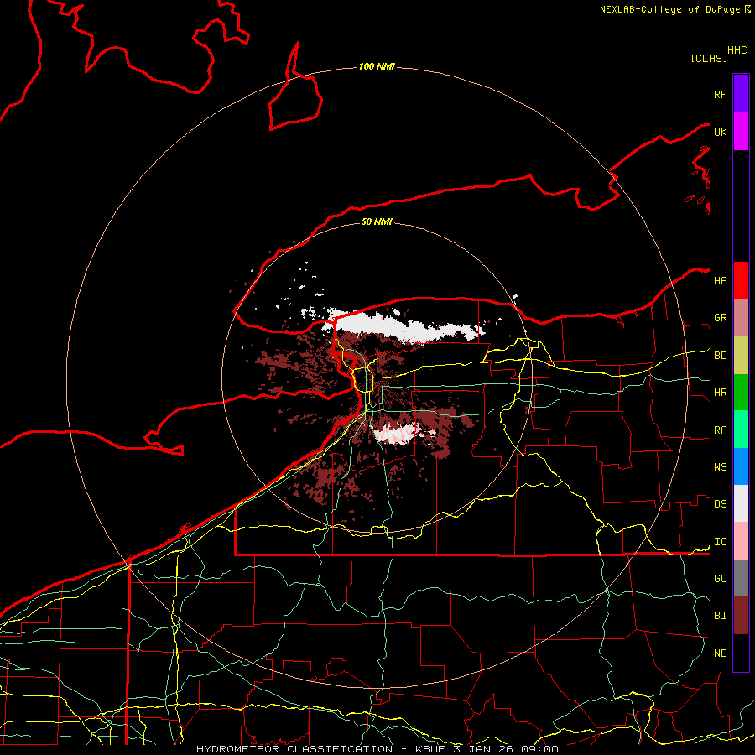Click the BD yellow legend color block

[x=741, y=356]
